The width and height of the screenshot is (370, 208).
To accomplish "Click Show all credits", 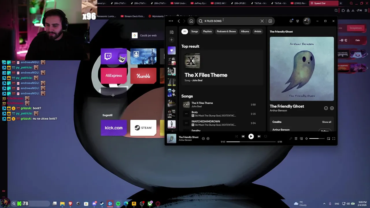I will [327, 122].
